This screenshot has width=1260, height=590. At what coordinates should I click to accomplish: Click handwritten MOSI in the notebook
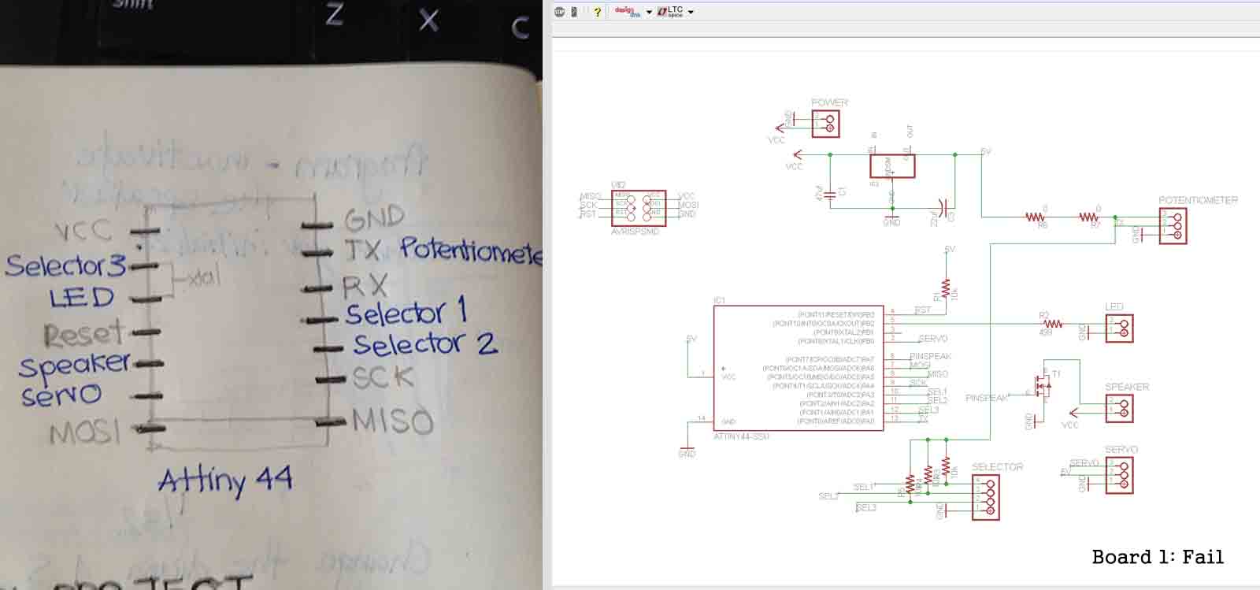pyautogui.click(x=85, y=432)
